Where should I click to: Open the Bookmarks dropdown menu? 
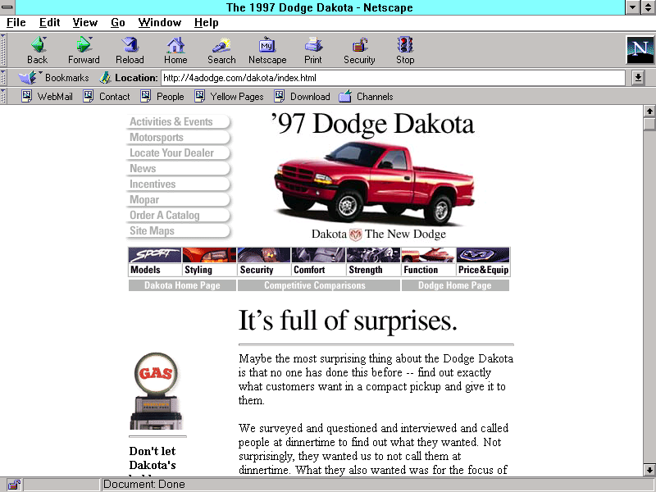tap(55, 78)
